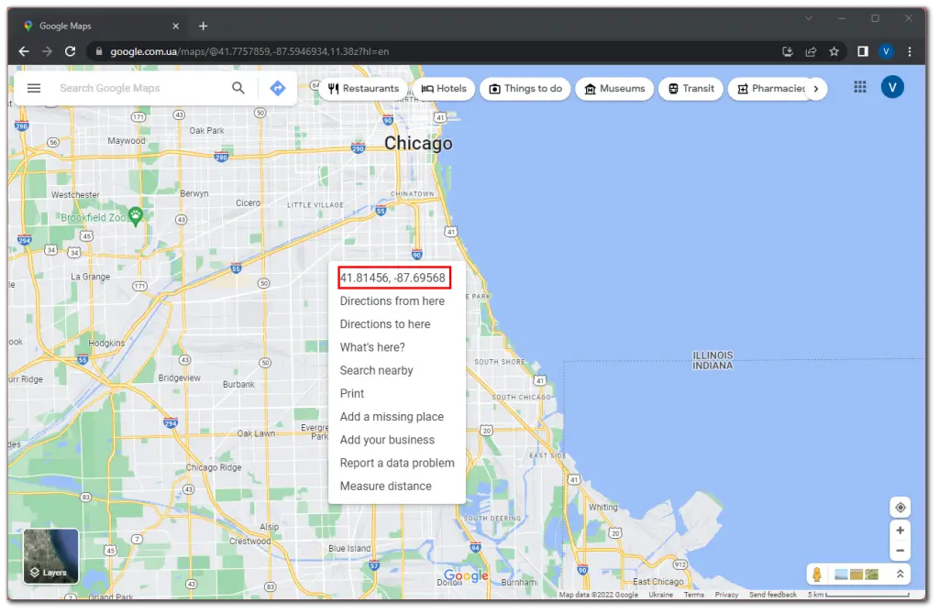
Task: Click the search magnifier icon
Action: [x=238, y=88]
